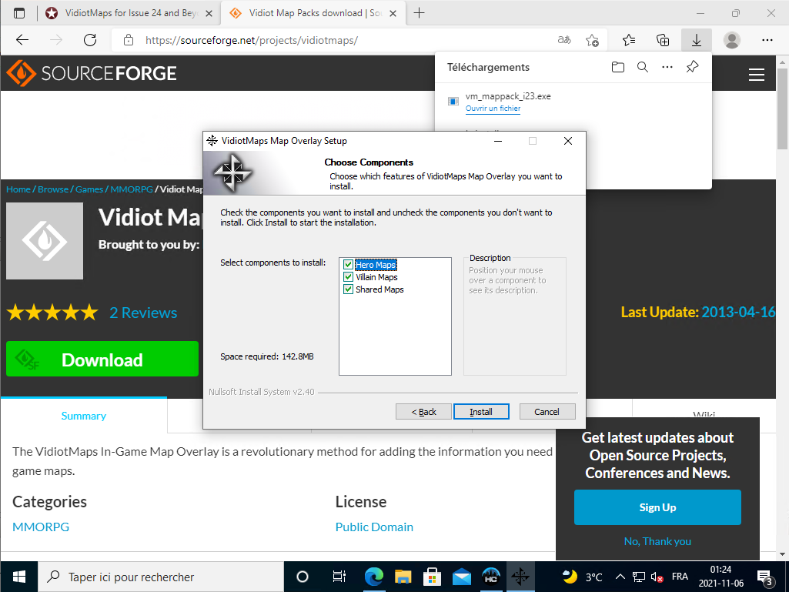Select the Summary tab
The width and height of the screenshot is (789, 592).
click(84, 416)
